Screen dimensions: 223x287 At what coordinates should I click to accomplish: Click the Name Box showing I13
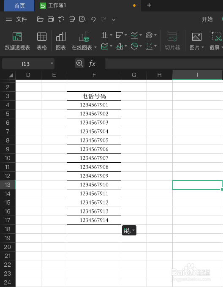[26, 64]
